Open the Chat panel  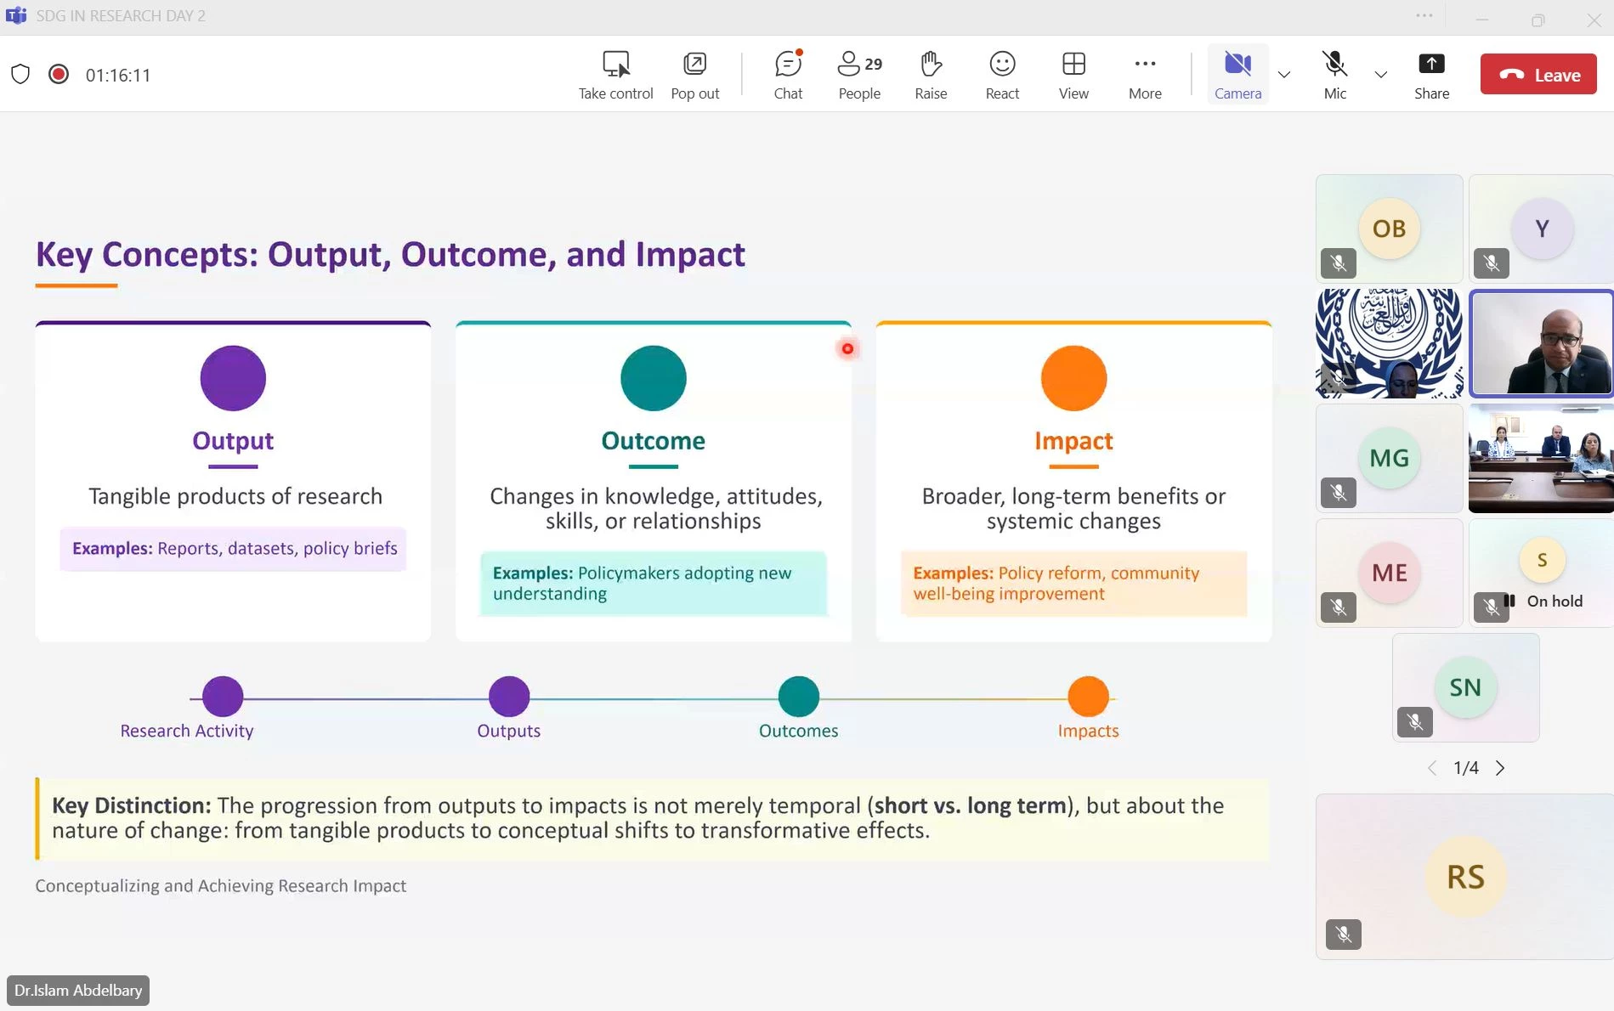coord(788,75)
